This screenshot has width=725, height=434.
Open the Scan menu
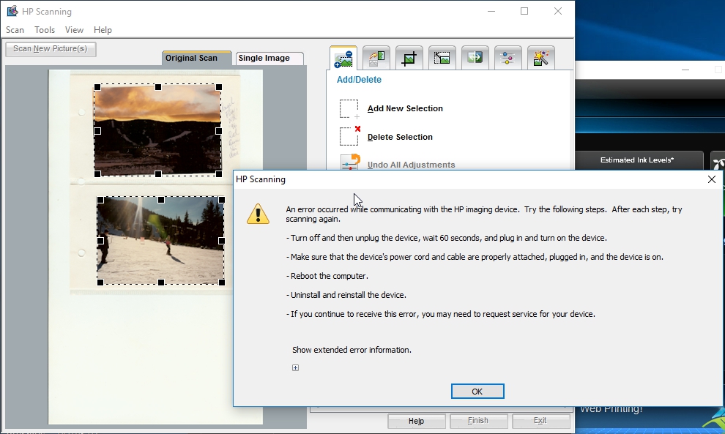point(15,29)
